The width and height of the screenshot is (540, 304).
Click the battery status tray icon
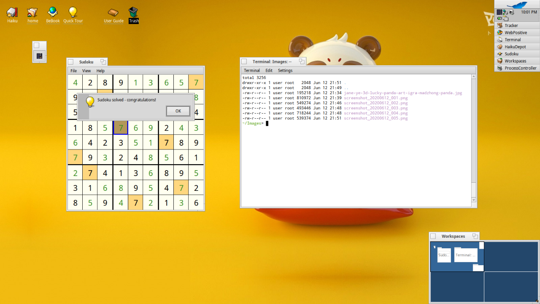tap(500, 18)
